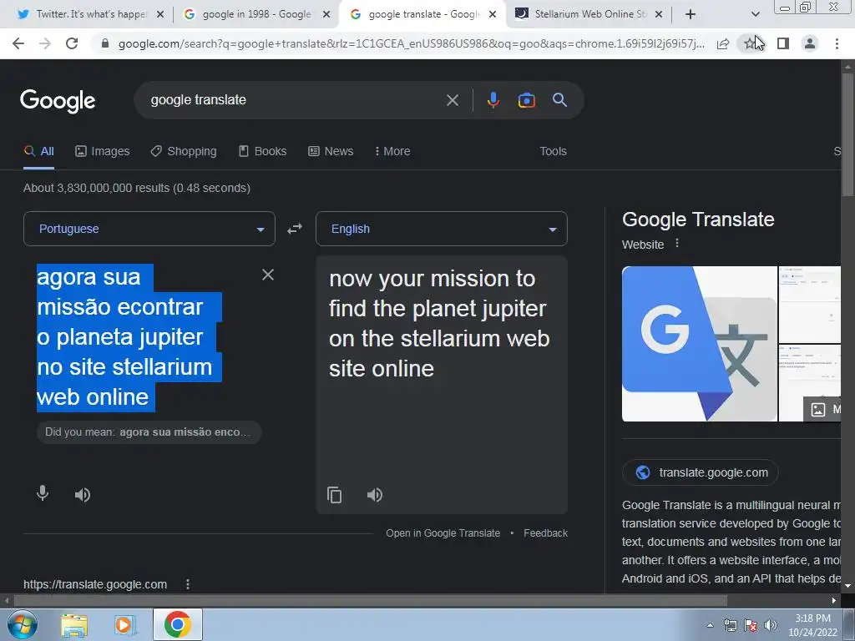Open Windows Explorer from taskbar
Viewport: 855px width, 641px height.
tap(74, 624)
